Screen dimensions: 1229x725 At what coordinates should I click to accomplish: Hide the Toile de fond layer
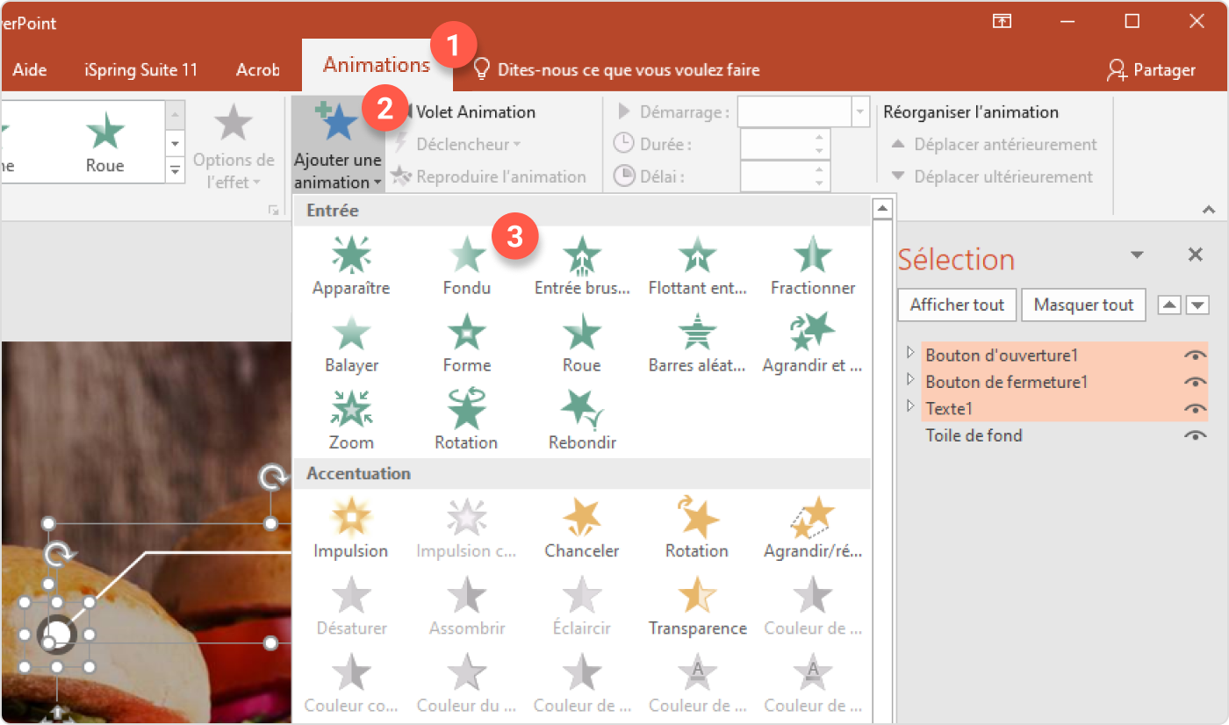pos(1195,436)
